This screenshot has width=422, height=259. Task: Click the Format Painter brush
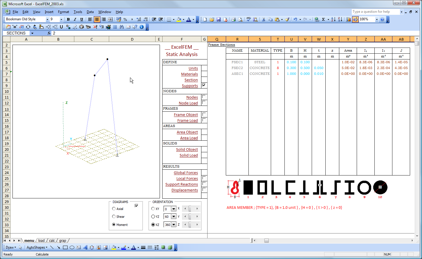[x=287, y=19]
